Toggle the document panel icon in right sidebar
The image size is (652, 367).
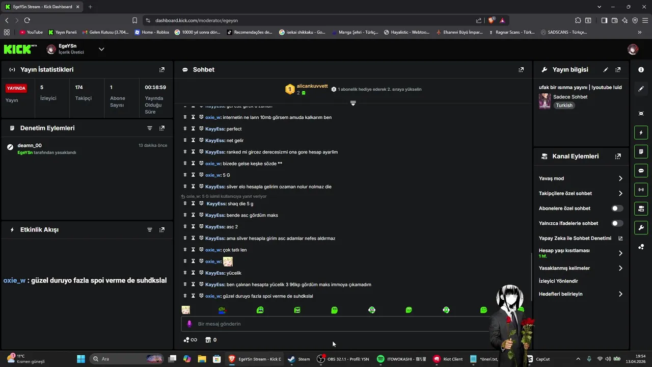tap(641, 152)
